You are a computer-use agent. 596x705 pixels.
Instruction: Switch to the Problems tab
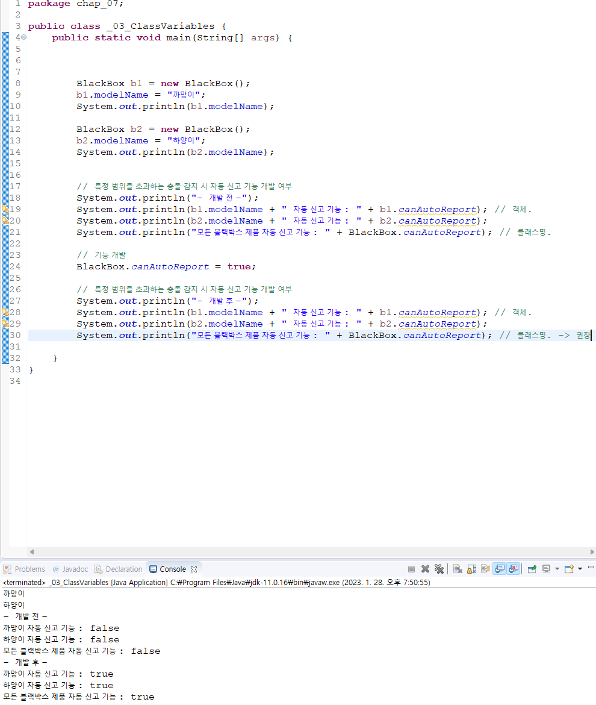pos(24,569)
